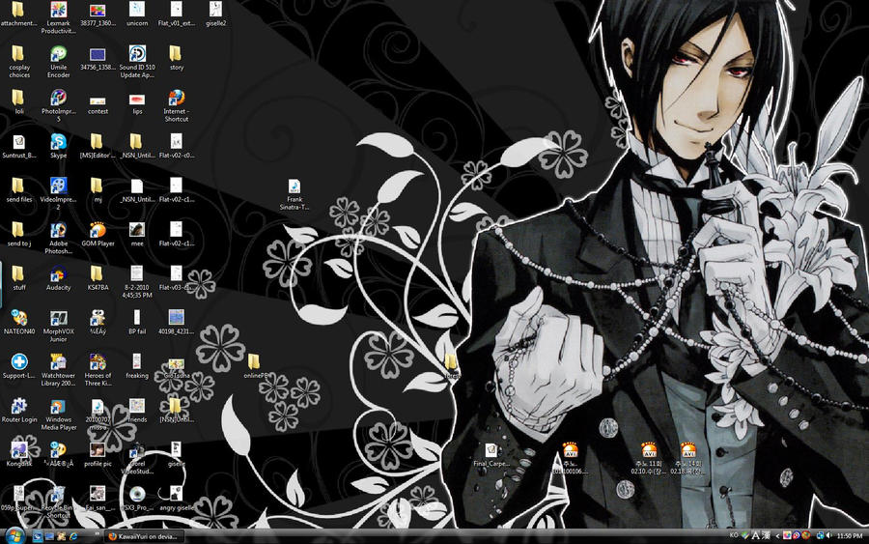Open the send files folder
The image size is (869, 544).
pyautogui.click(x=19, y=189)
